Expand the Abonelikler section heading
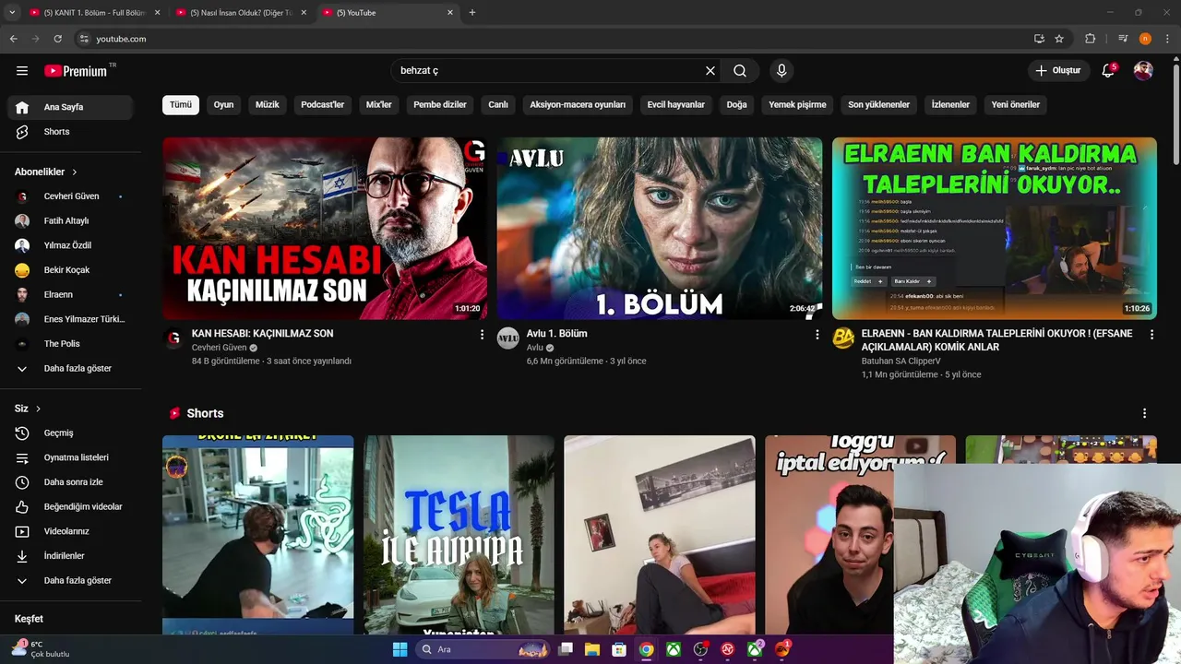Screen dimensions: 1181x664 tap(46, 172)
